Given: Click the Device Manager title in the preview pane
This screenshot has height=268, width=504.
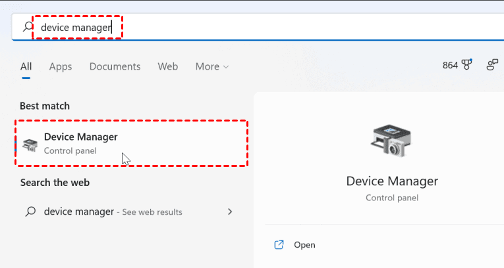Looking at the screenshot, I should 392,181.
